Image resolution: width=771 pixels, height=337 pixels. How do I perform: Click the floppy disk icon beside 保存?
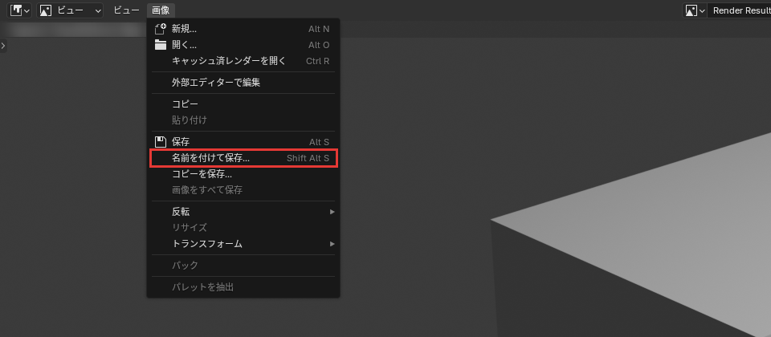coord(161,142)
